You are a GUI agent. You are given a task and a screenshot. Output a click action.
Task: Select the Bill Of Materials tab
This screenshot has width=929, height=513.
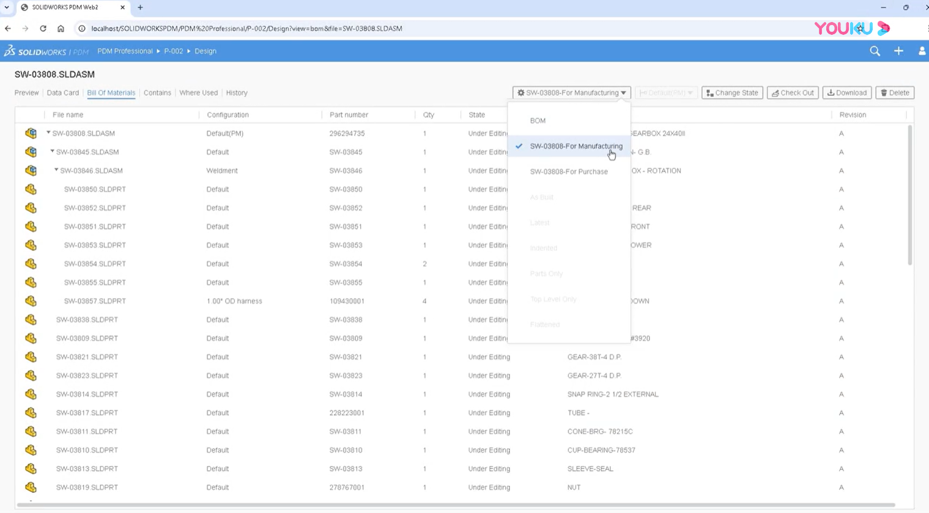[111, 93]
